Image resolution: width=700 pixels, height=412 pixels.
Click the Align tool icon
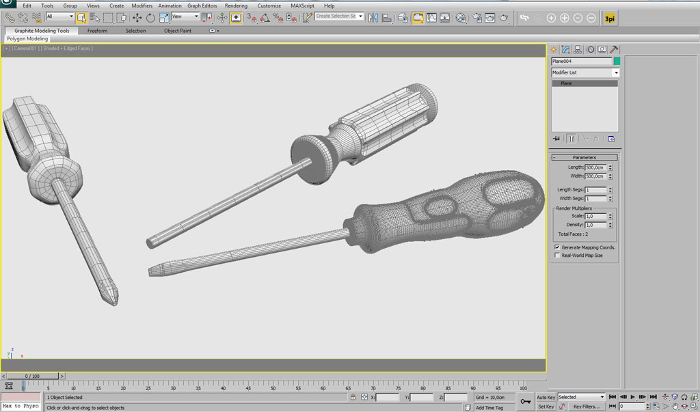(387, 18)
